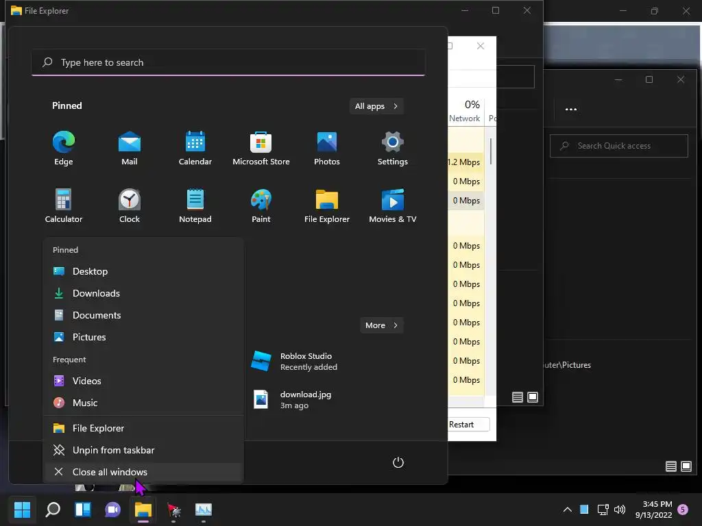Select Close all windows
702x526 pixels.
pyautogui.click(x=143, y=473)
